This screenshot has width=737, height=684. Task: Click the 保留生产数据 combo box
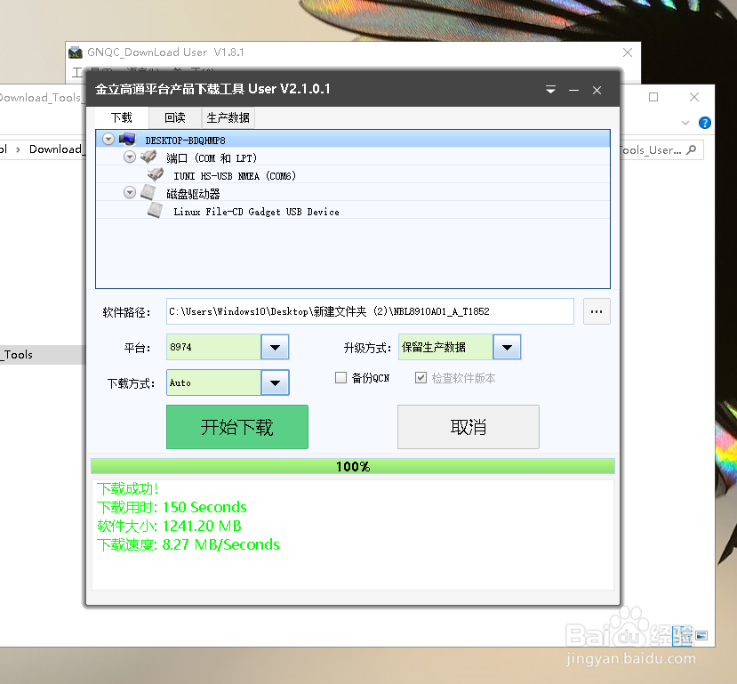460,347
